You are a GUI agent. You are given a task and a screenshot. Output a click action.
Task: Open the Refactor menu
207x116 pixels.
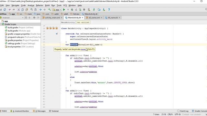coord(39,5)
